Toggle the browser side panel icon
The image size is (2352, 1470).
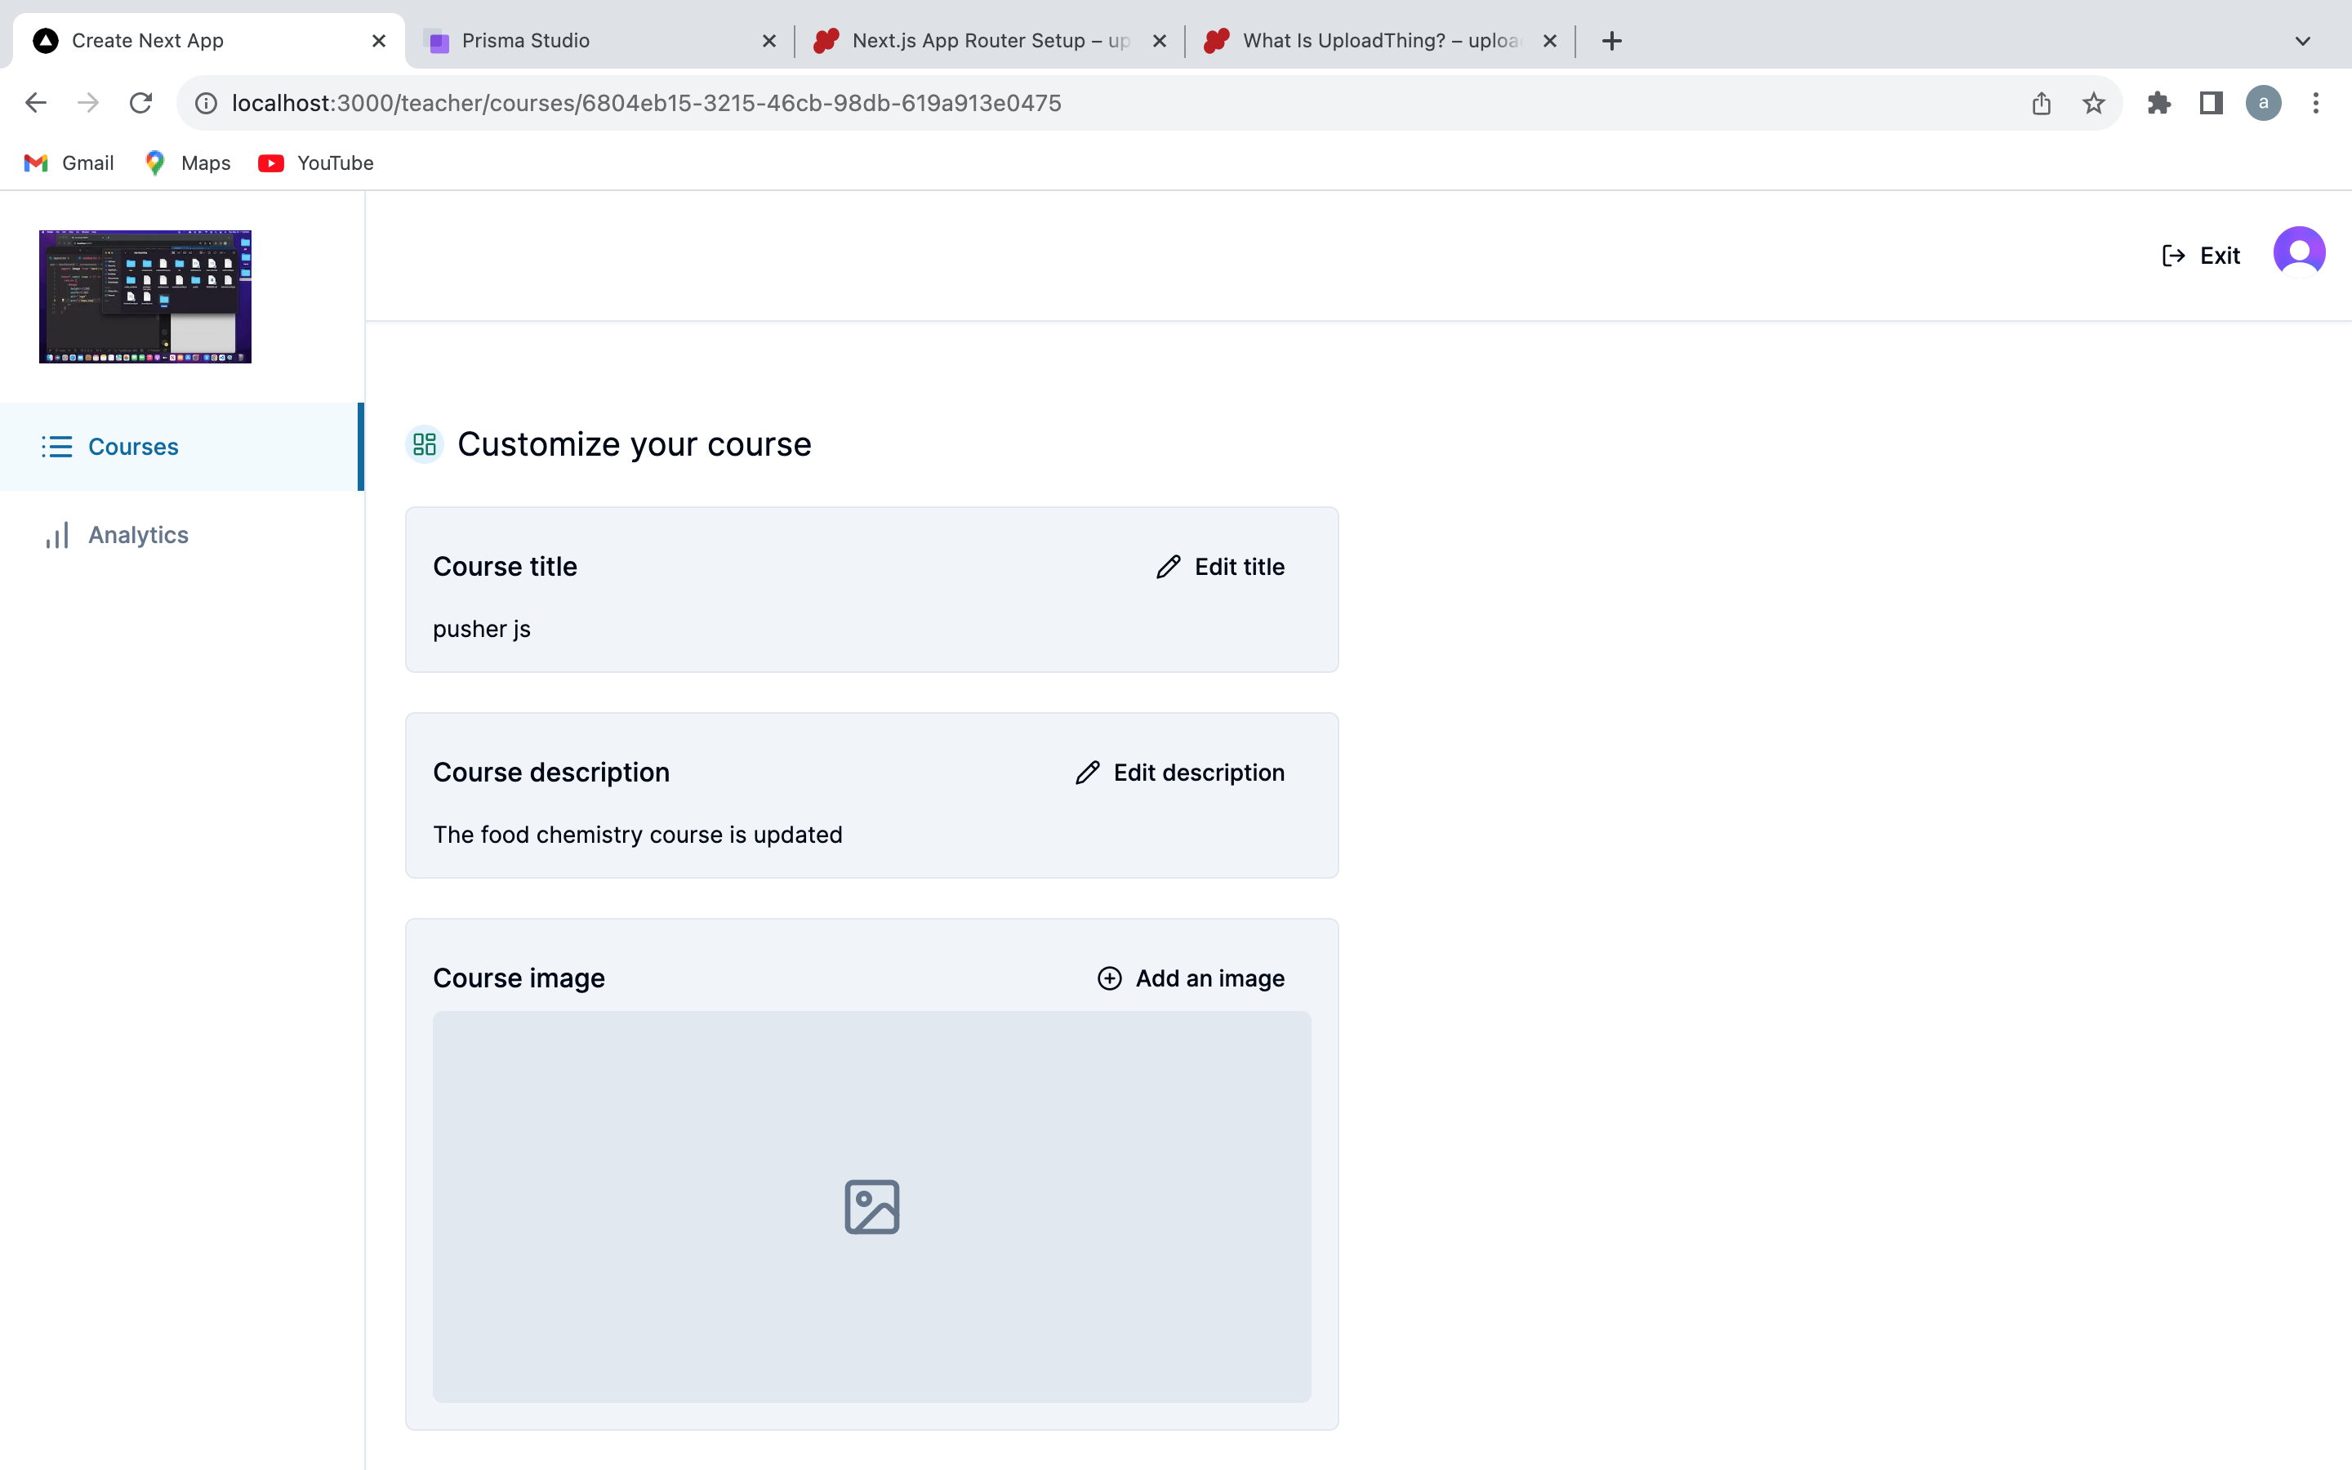point(2211,103)
